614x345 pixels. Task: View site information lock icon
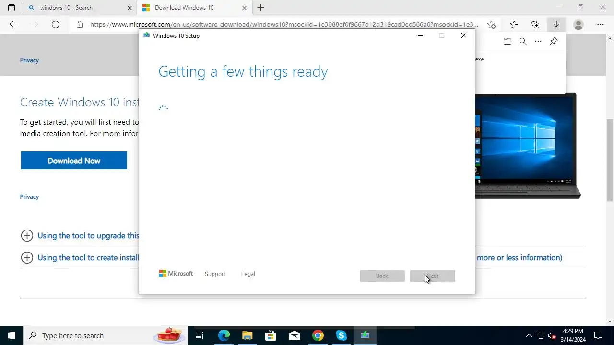80,24
